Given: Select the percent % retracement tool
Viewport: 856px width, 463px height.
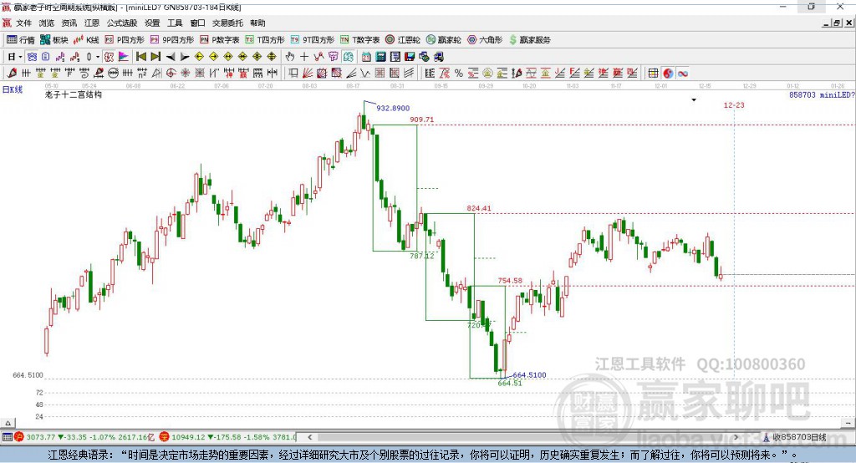Looking at the screenshot, I should (x=459, y=74).
